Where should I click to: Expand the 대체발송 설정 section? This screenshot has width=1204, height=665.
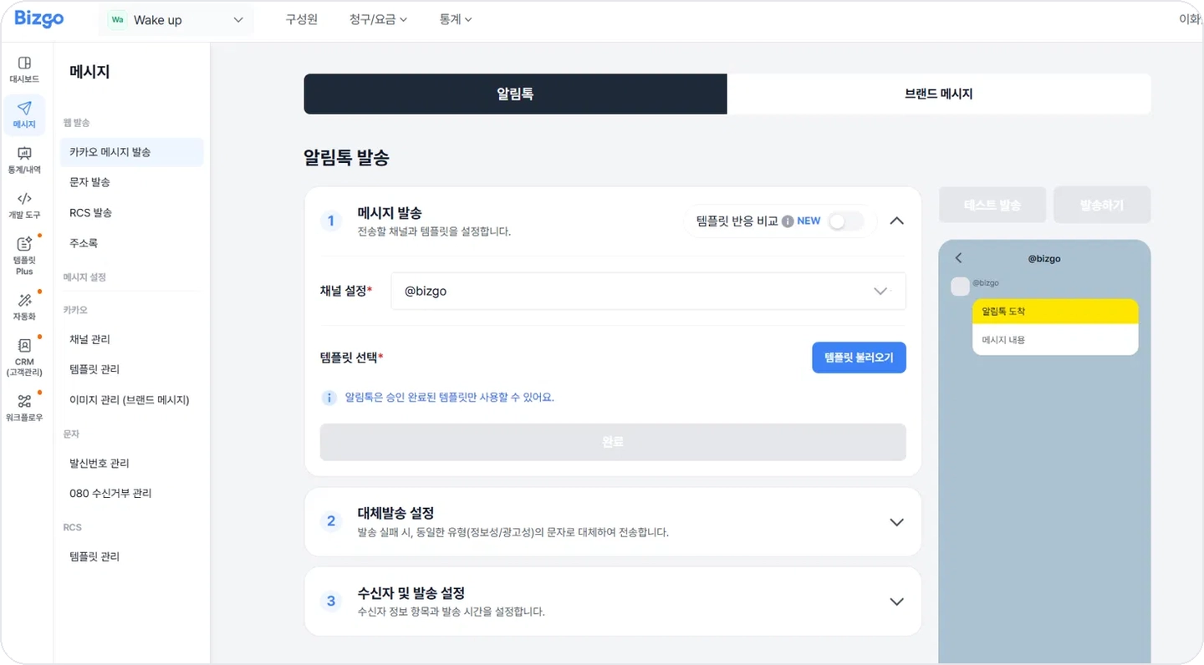(896, 522)
